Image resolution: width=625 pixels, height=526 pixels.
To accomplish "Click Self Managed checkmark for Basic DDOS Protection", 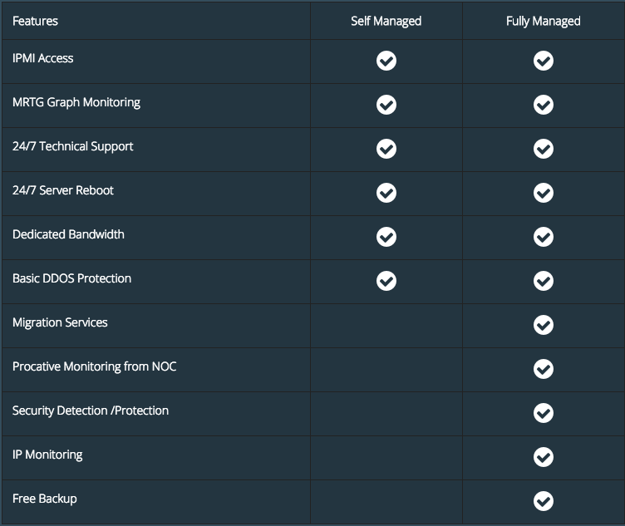I will (x=386, y=281).
